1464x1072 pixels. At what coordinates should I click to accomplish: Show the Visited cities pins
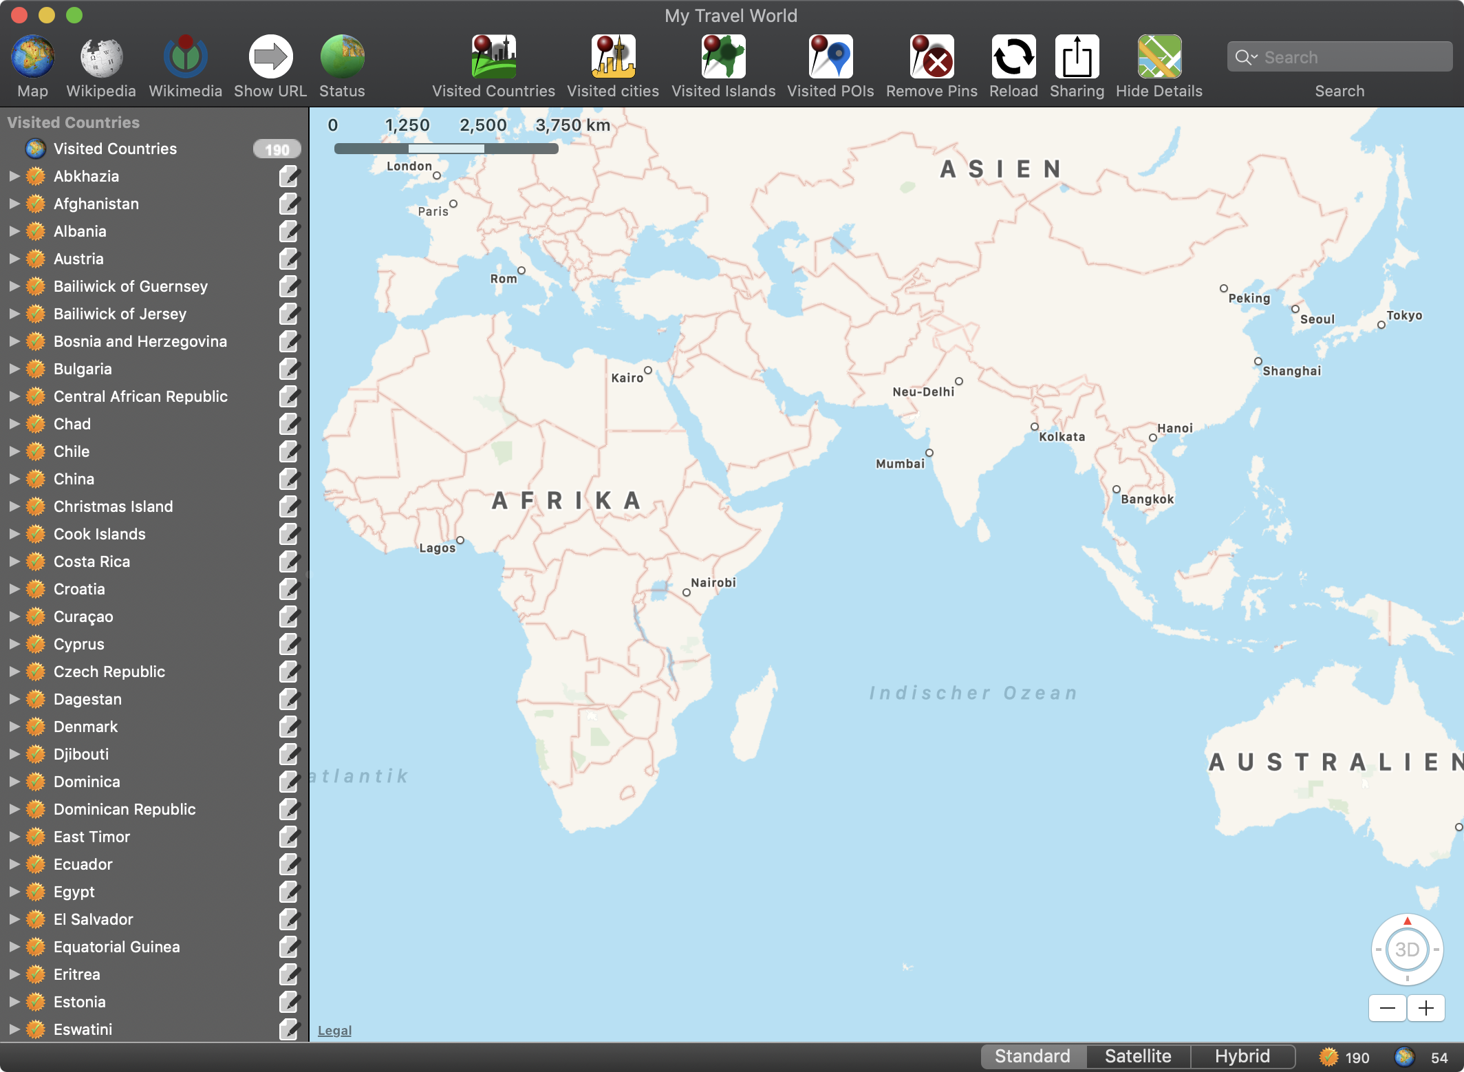coord(613,57)
